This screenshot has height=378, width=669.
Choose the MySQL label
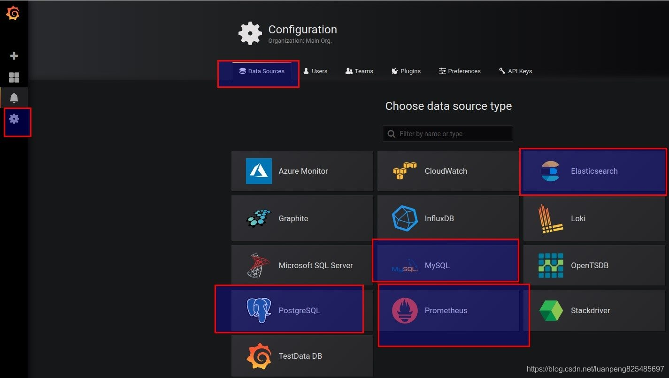(437, 265)
